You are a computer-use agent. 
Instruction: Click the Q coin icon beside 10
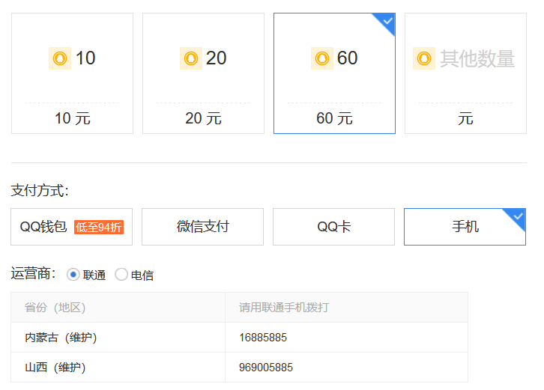[x=60, y=58]
